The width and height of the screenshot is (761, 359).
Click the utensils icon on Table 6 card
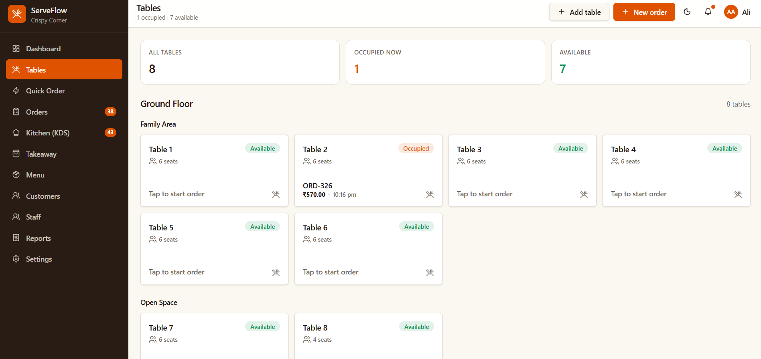(430, 272)
